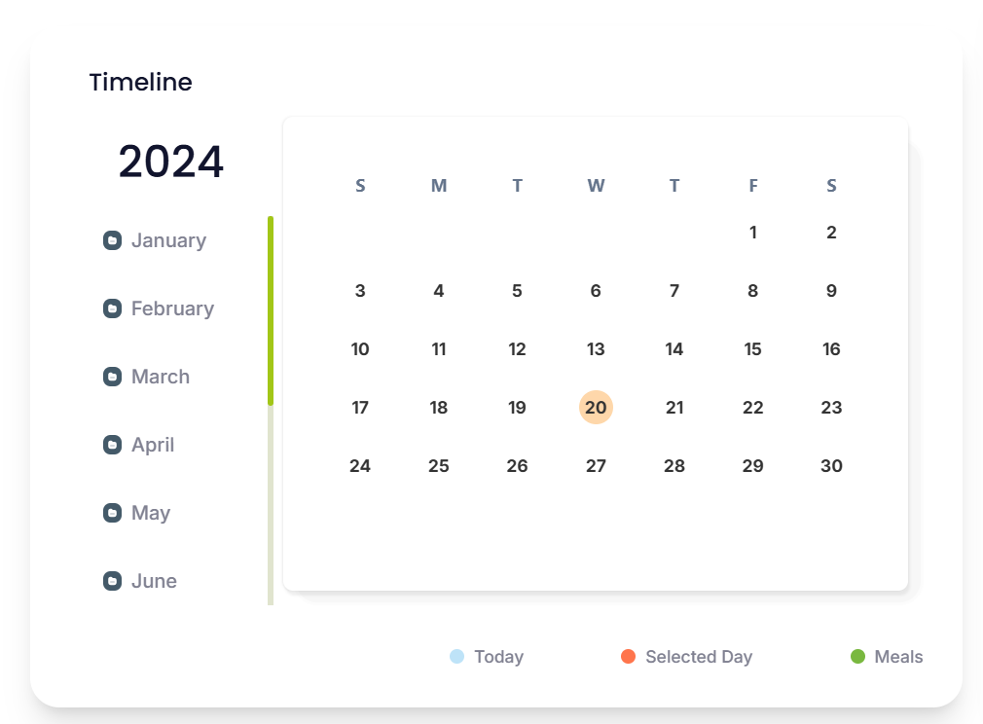Choose day 9 on the calendar
The image size is (983, 724).
[x=831, y=291]
